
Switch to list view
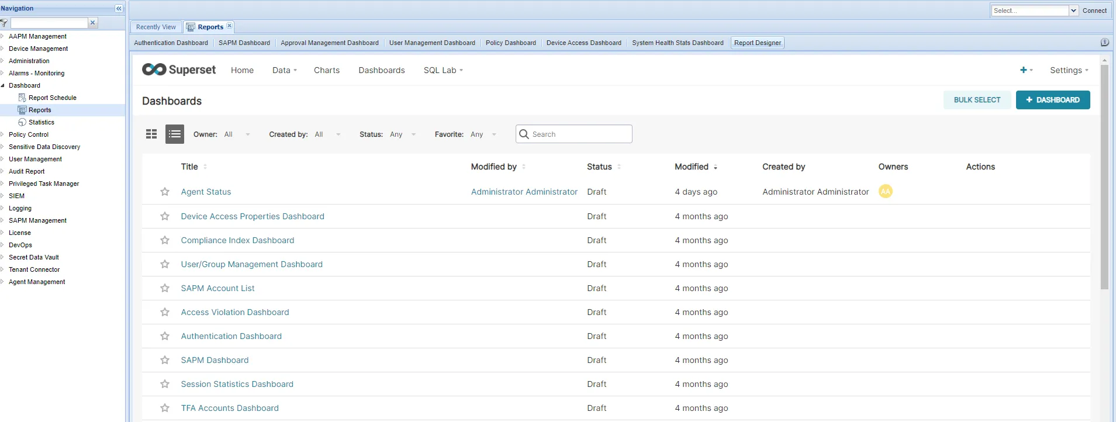[175, 134]
